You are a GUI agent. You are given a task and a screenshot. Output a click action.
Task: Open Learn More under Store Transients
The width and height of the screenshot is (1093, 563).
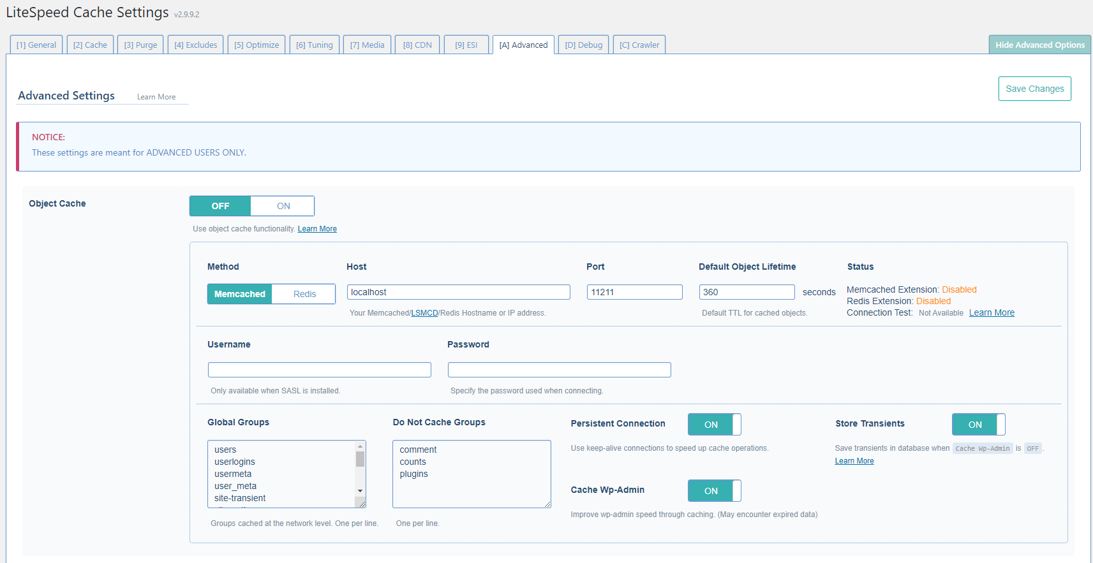pyautogui.click(x=854, y=461)
